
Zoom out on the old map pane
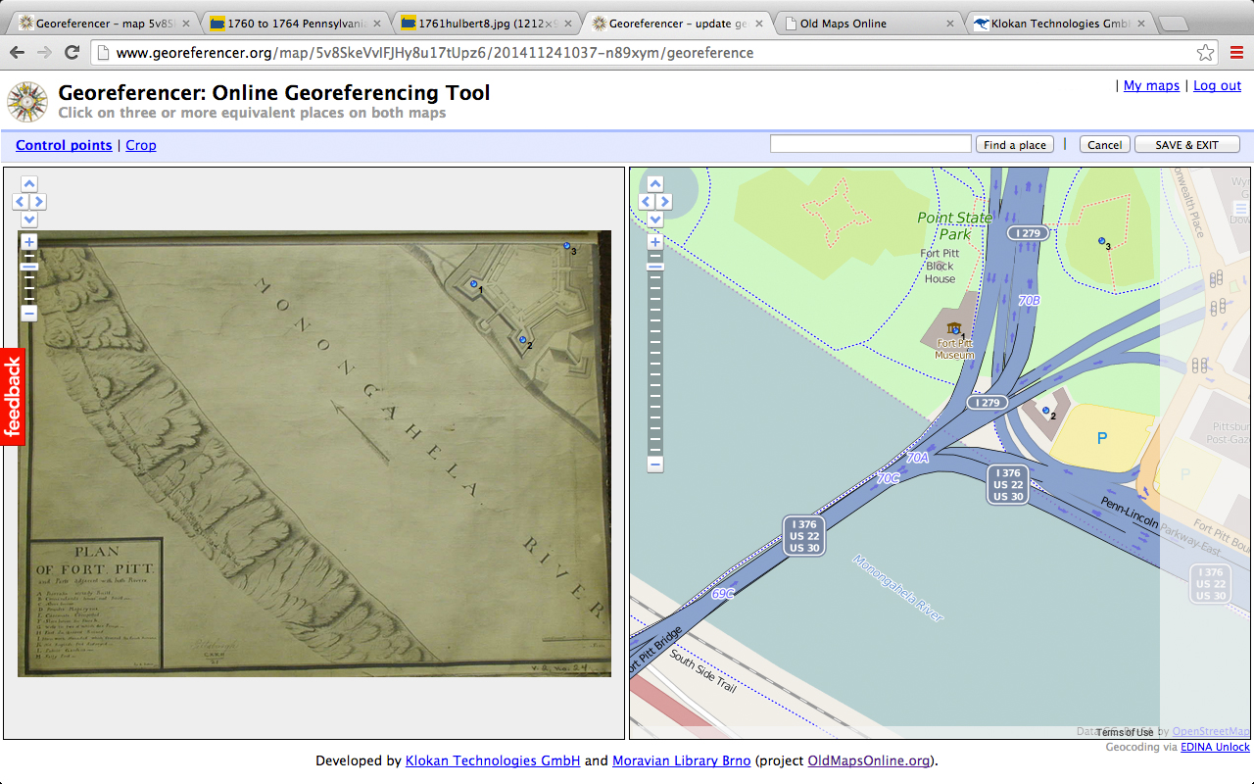pos(29,314)
